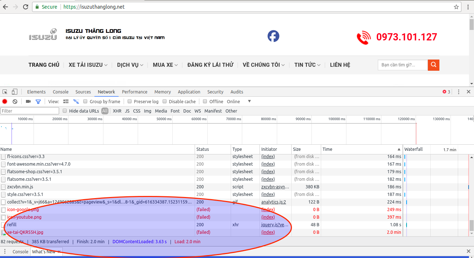Sort by the Time column header

[x=362, y=149]
